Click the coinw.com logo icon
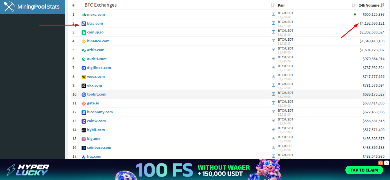390x180 pixels. (x=84, y=121)
